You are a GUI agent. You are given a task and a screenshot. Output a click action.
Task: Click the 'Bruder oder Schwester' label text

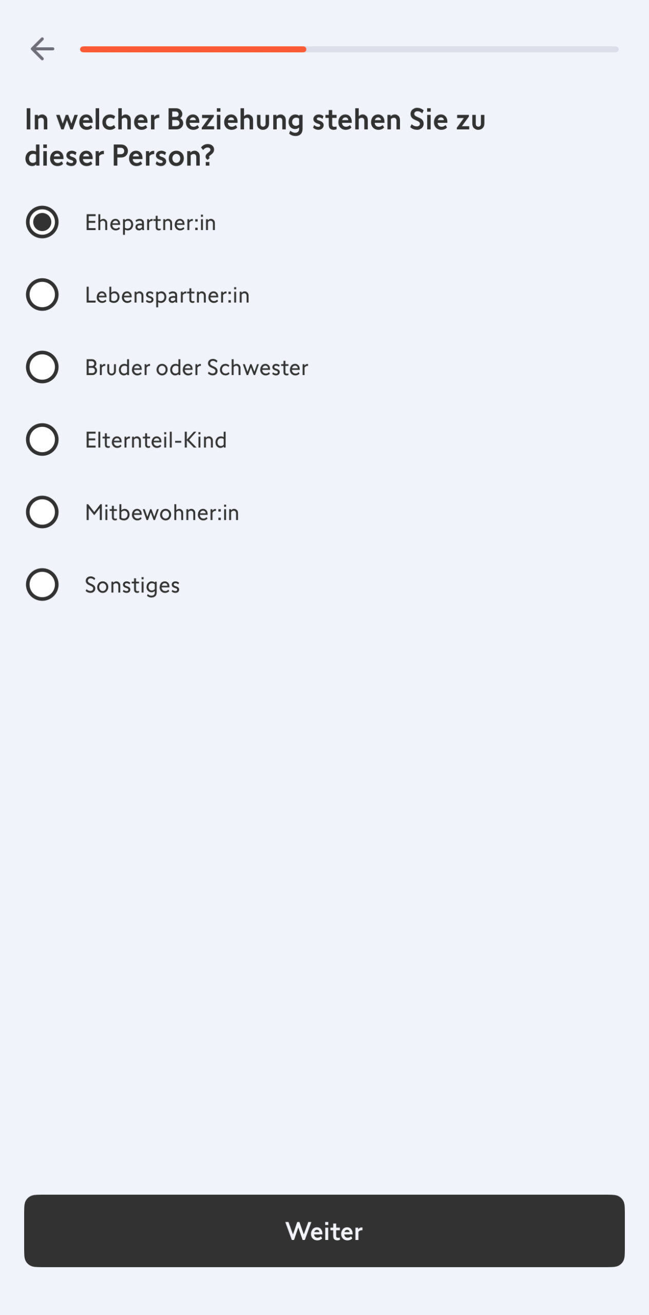point(197,368)
